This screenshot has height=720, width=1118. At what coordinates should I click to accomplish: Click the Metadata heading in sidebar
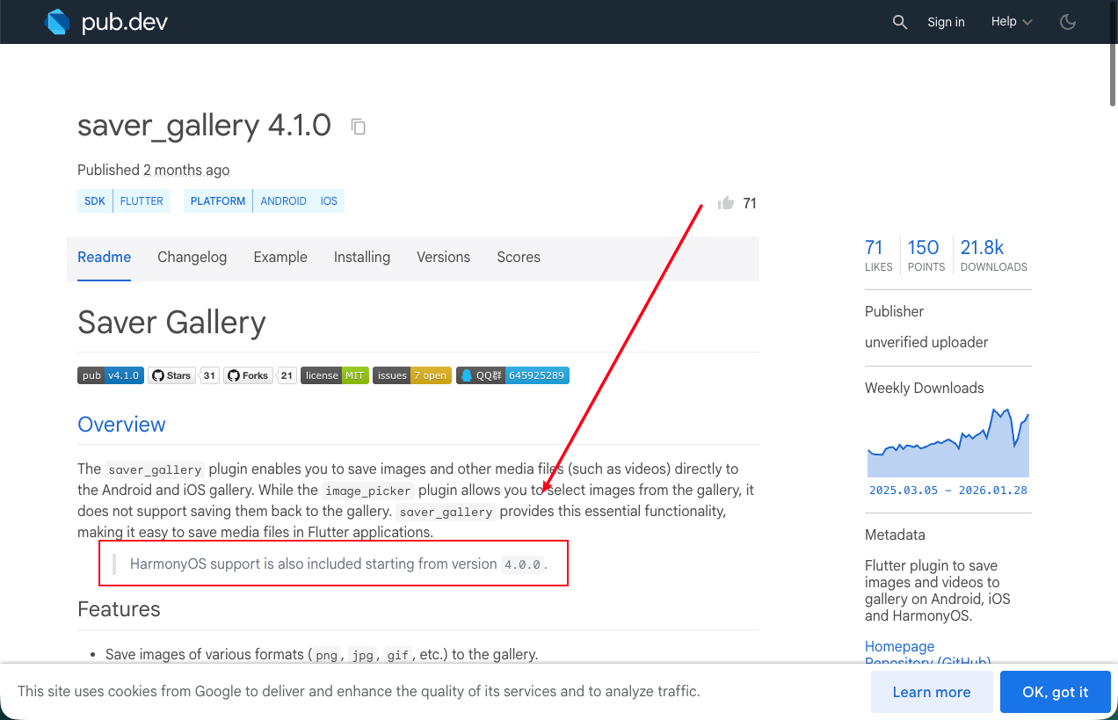(x=895, y=535)
